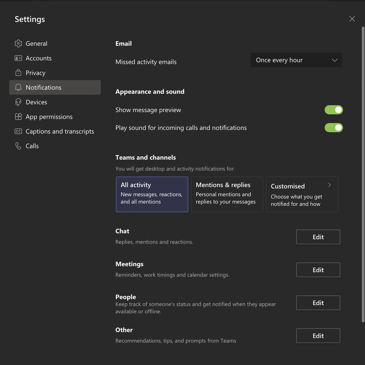Click the Devices headset icon
365x365 pixels.
click(x=18, y=102)
